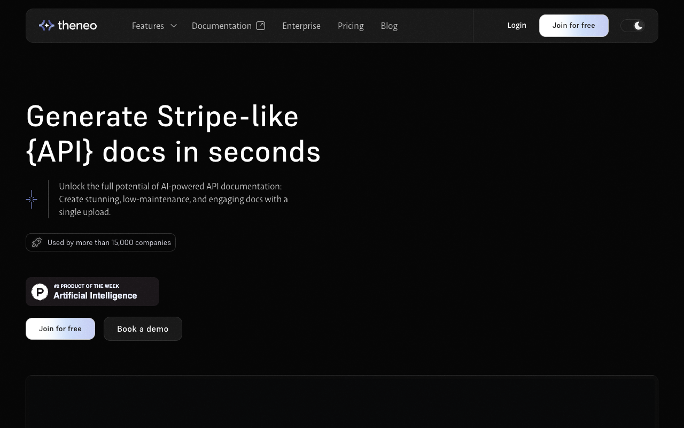684x428 pixels.
Task: Visit the Blog
Action: tap(389, 26)
